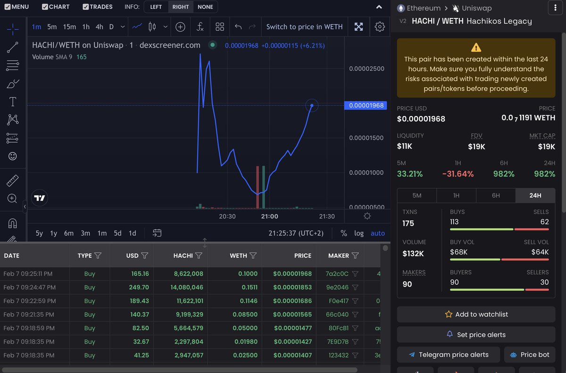The height and width of the screenshot is (373, 566).
Task: Activate the zoom in tool
Action: [x=13, y=199]
